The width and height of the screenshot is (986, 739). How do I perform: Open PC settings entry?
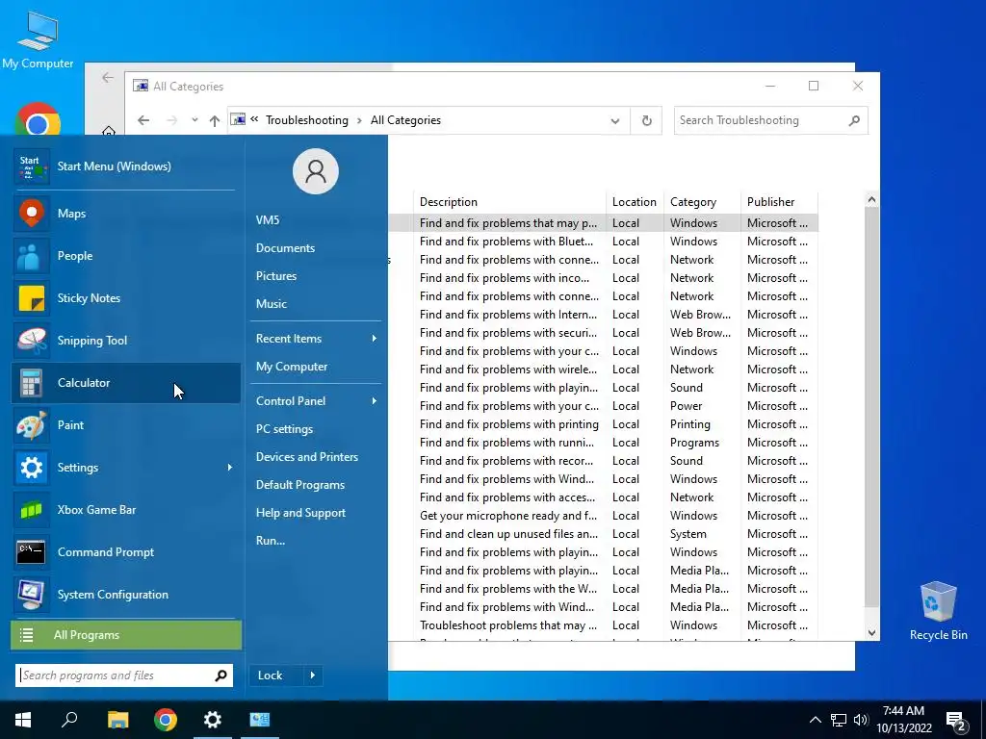tap(284, 429)
